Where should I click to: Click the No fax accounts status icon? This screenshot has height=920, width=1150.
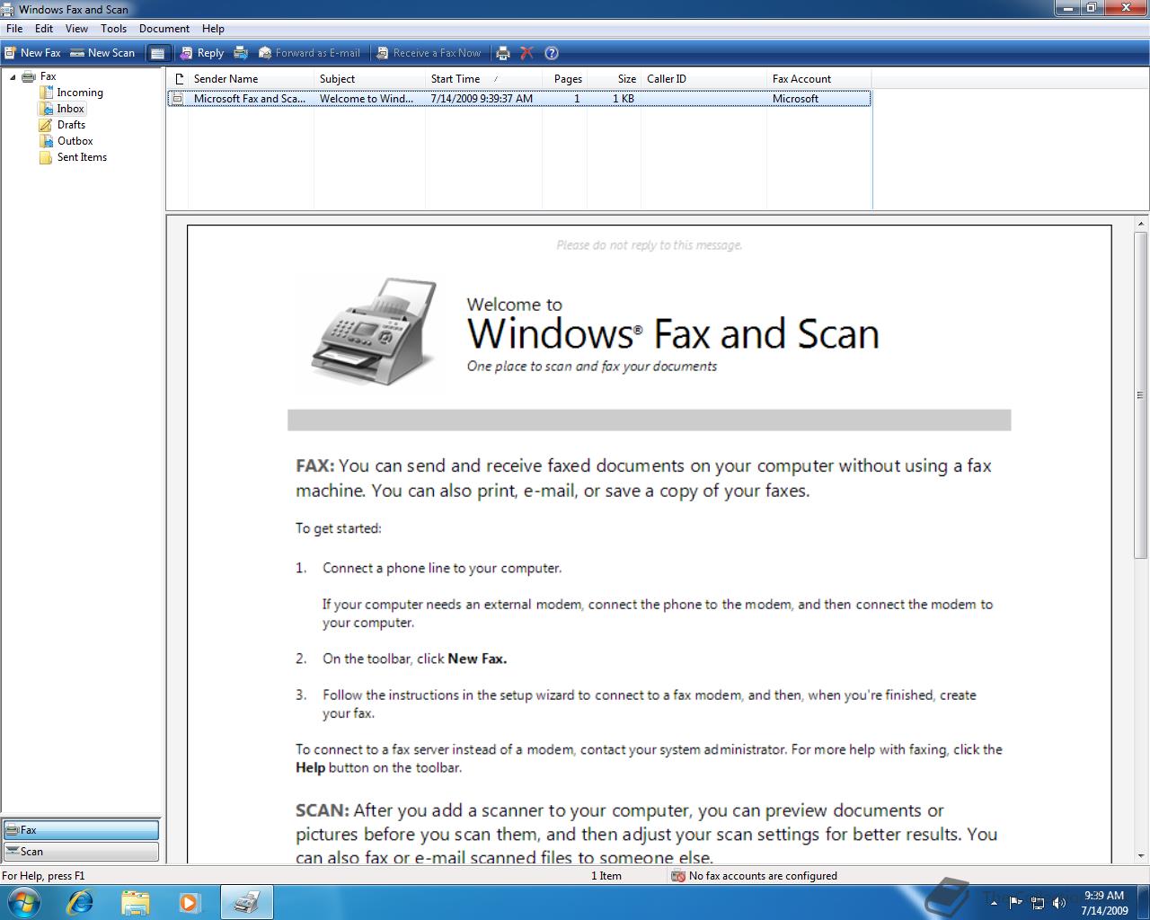pyautogui.click(x=678, y=876)
